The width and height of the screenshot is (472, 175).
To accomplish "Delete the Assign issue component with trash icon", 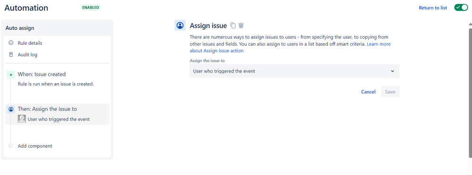I will [x=241, y=25].
